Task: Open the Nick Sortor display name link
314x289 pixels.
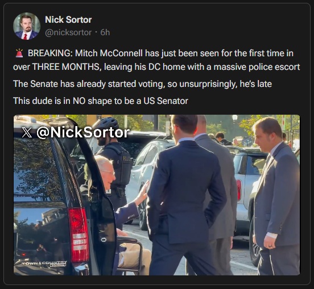Action: [x=68, y=20]
